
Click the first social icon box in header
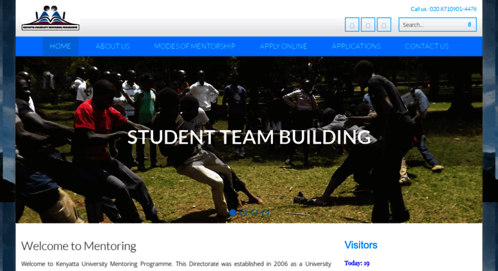pos(352,25)
